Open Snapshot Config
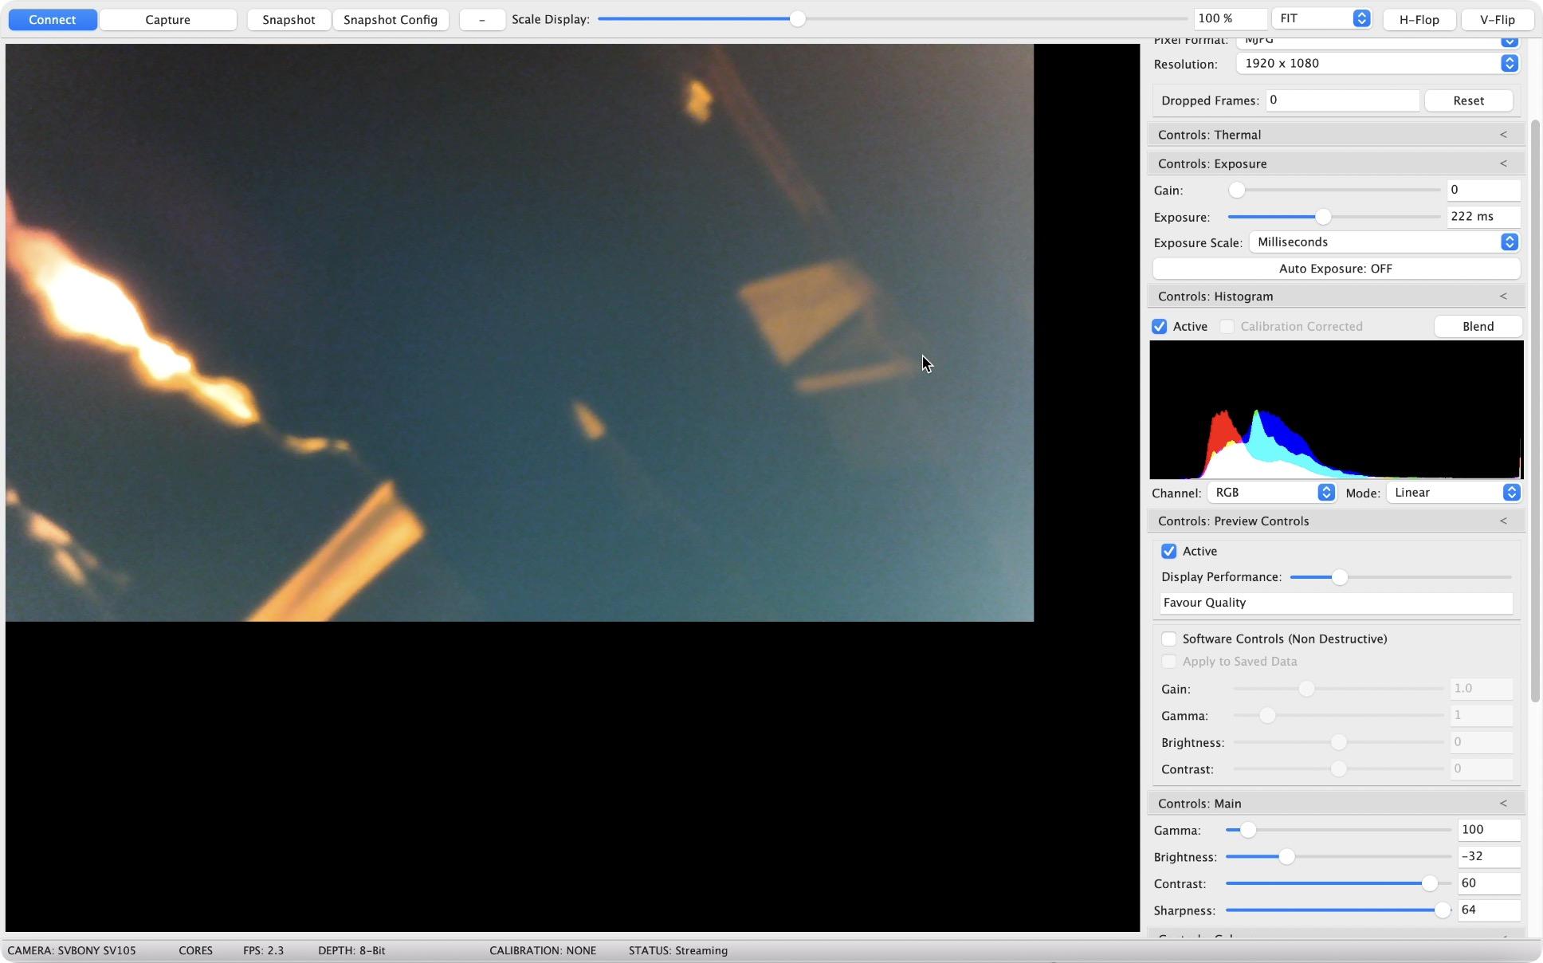 pos(391,19)
